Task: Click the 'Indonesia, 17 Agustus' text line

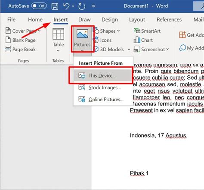Action: coord(158,135)
